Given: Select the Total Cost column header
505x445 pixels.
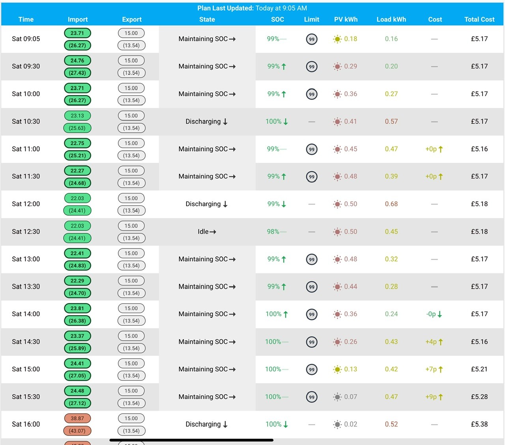Looking at the screenshot, I should (479, 19).
